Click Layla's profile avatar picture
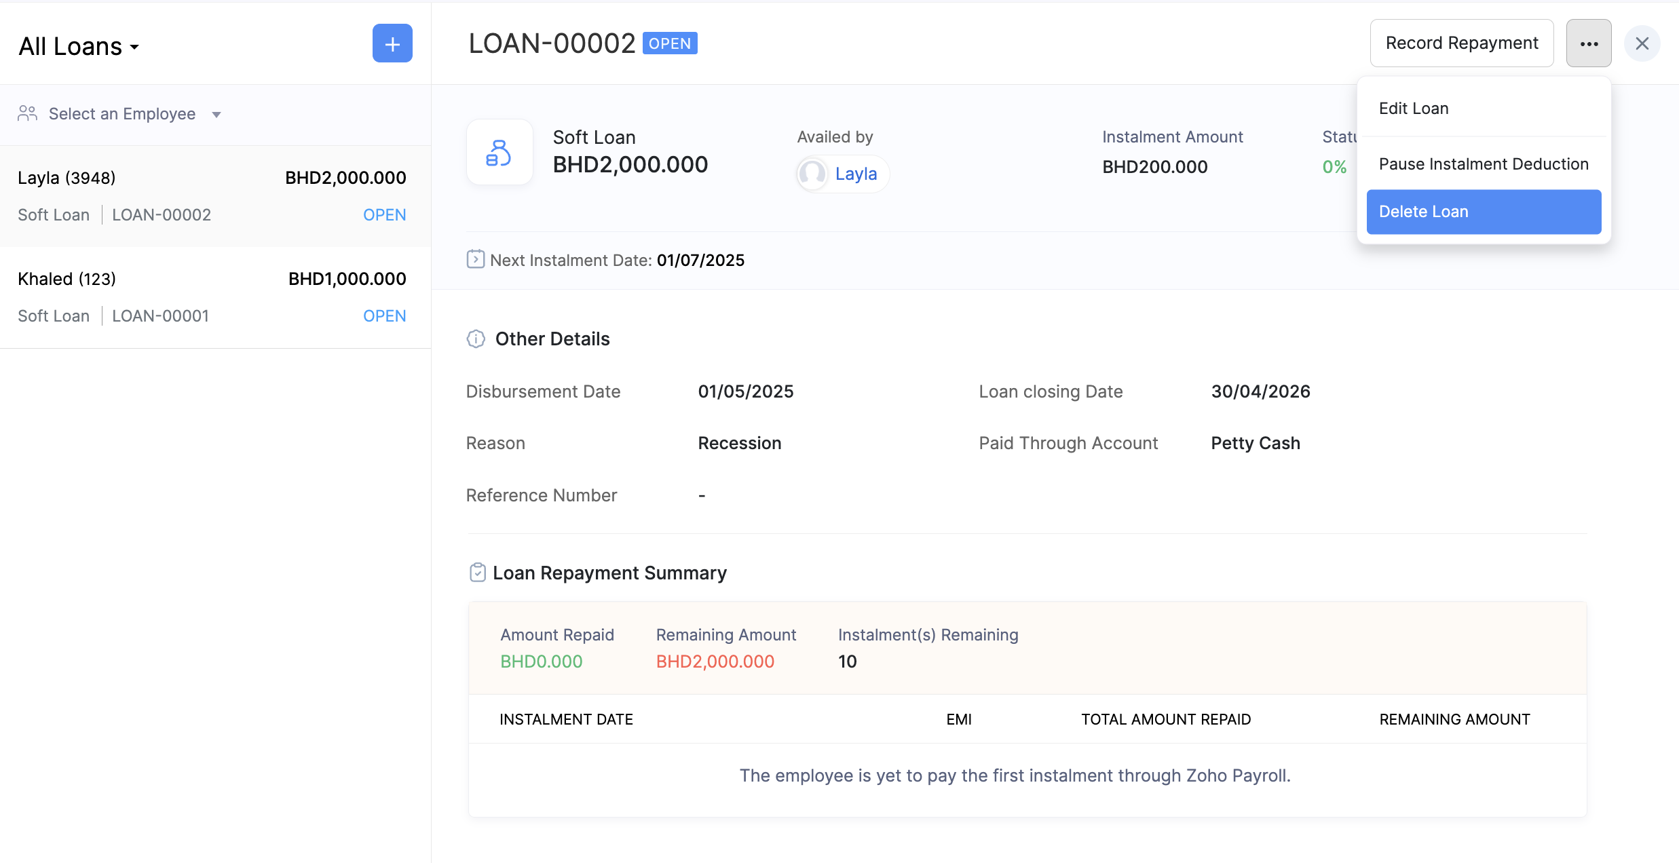1679x863 pixels. [x=812, y=174]
